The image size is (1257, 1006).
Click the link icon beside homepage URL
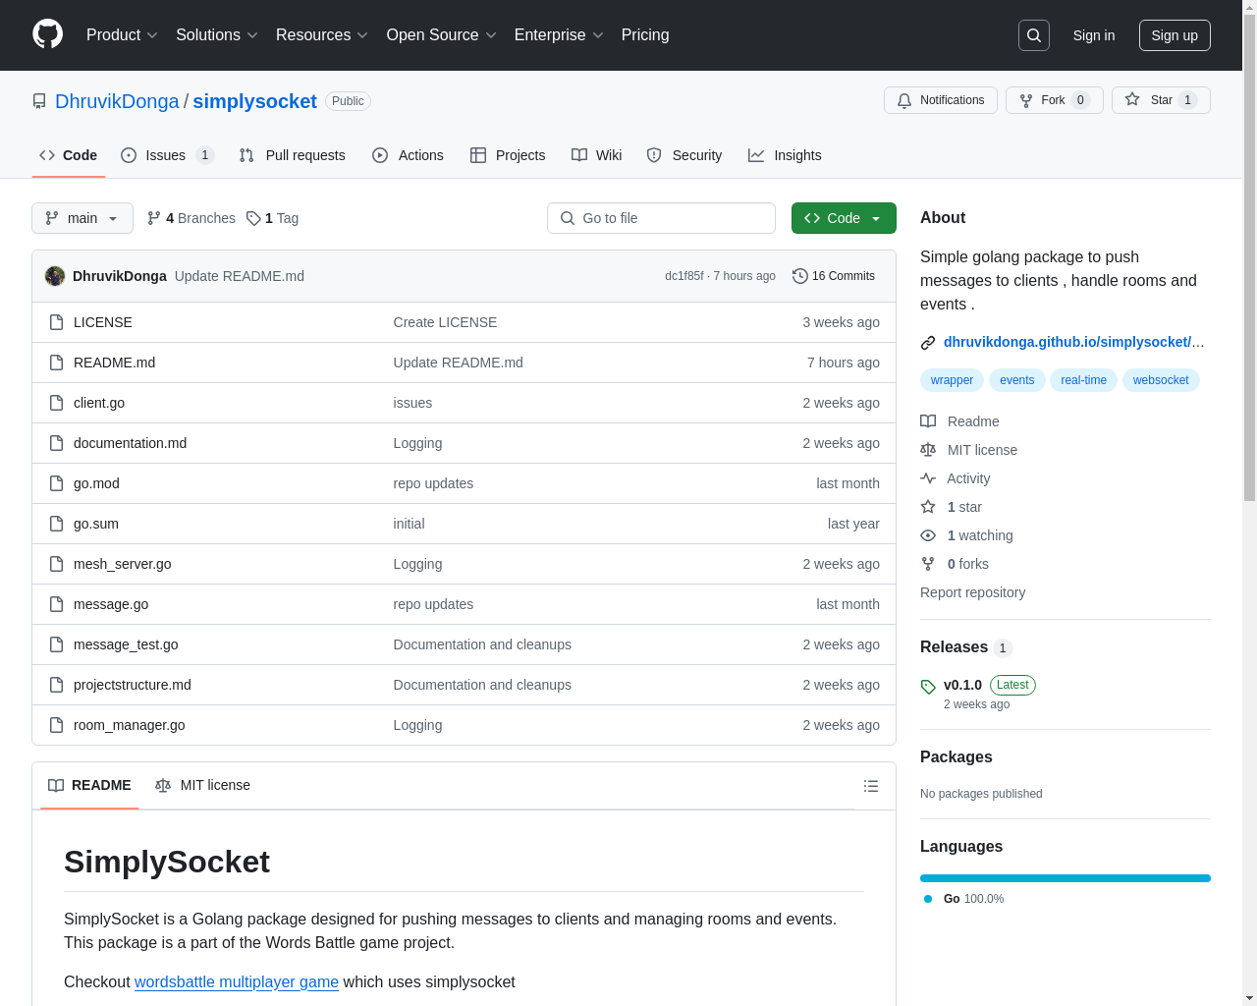click(928, 343)
